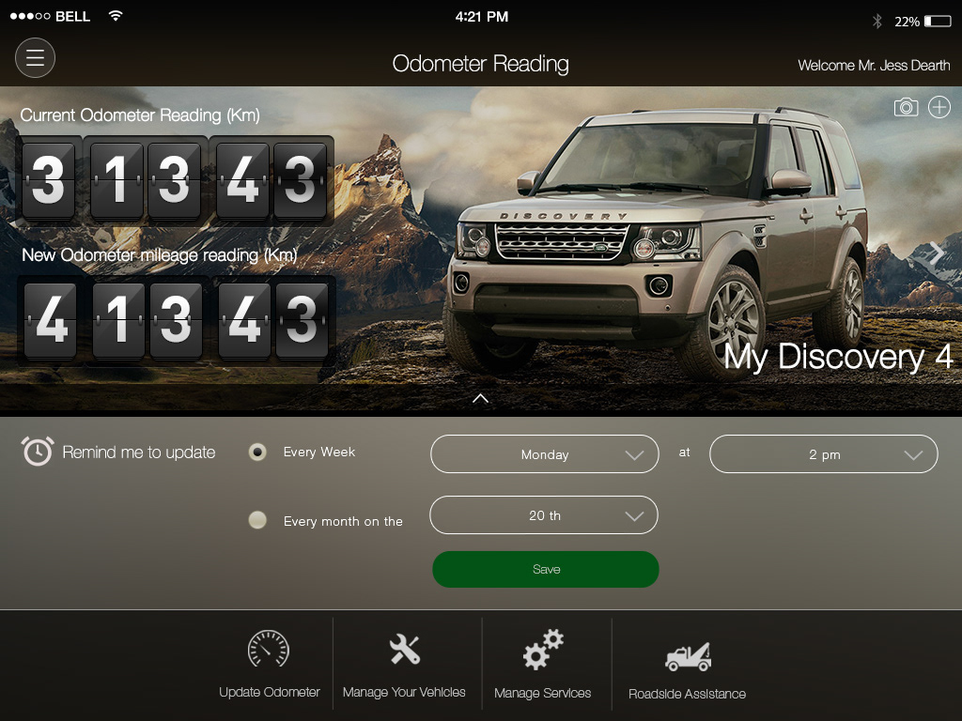The image size is (962, 721).
Task: Click the Manage Your Vehicles wrench icon
Action: (x=405, y=650)
